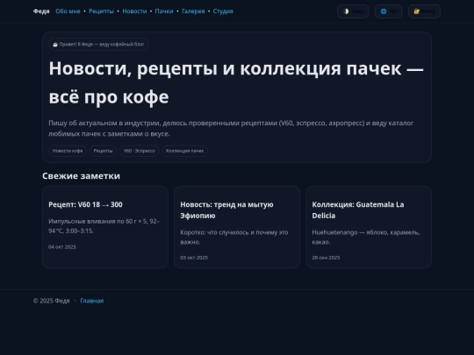Open Галерея from the top navigation
This screenshot has width=474, height=355.
pyautogui.click(x=193, y=11)
